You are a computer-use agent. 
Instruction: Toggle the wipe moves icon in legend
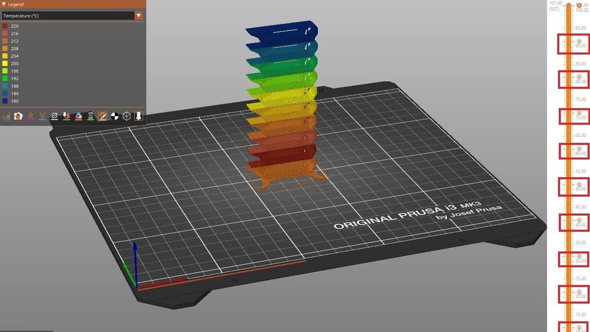[19, 117]
